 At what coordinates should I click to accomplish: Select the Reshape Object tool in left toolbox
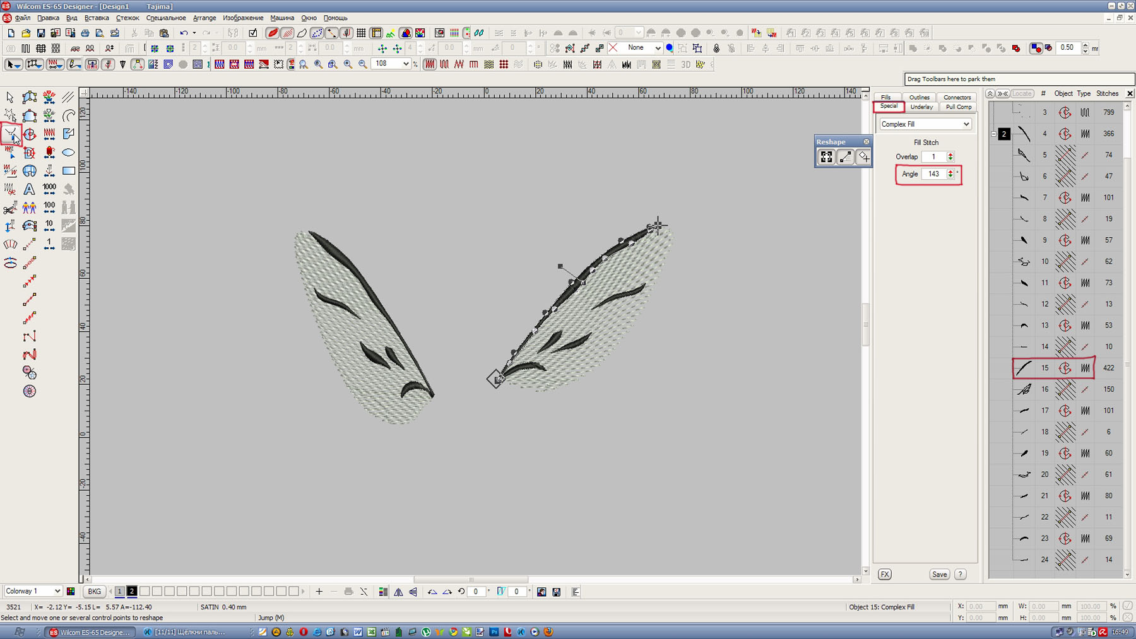(x=10, y=134)
